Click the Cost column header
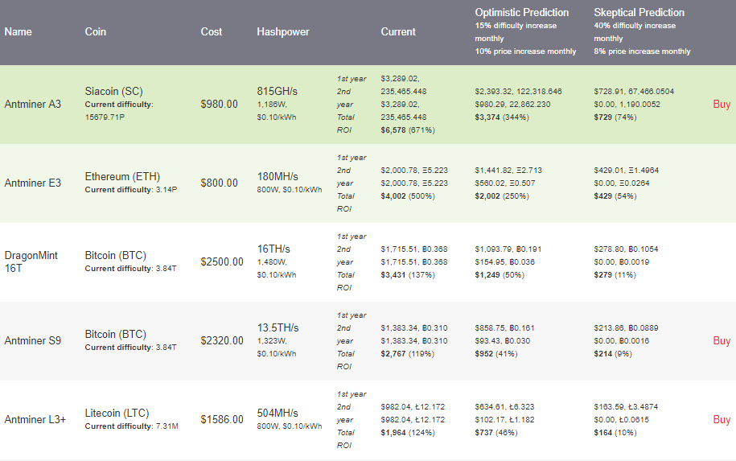This screenshot has height=461, width=736. (x=212, y=32)
